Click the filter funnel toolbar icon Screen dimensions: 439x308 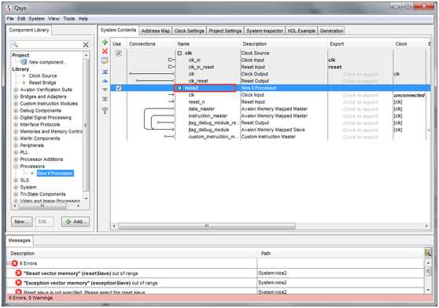pyautogui.click(x=105, y=111)
